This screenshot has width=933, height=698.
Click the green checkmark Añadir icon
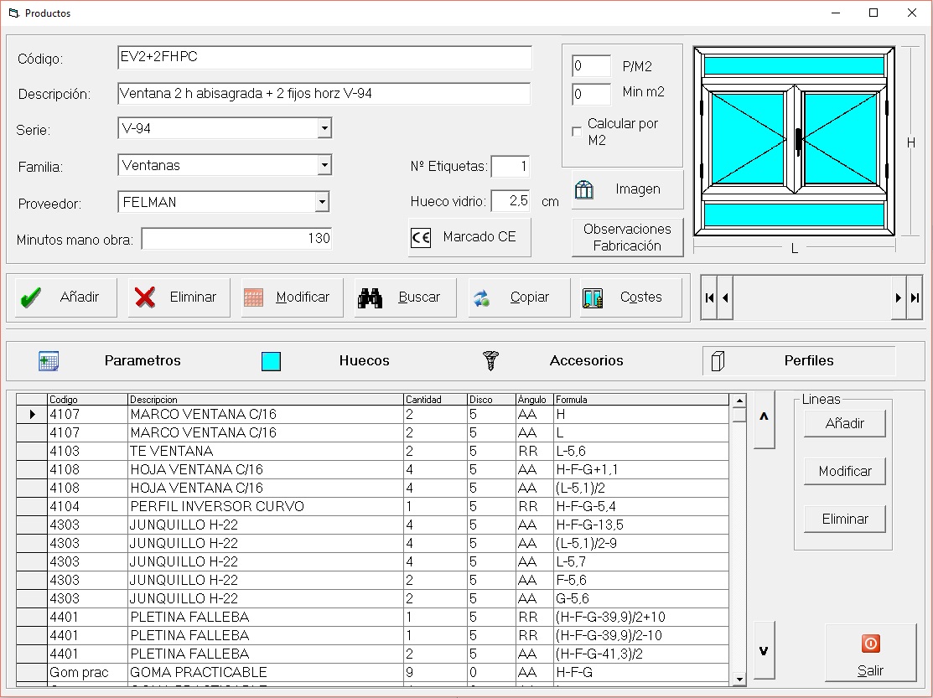31,297
